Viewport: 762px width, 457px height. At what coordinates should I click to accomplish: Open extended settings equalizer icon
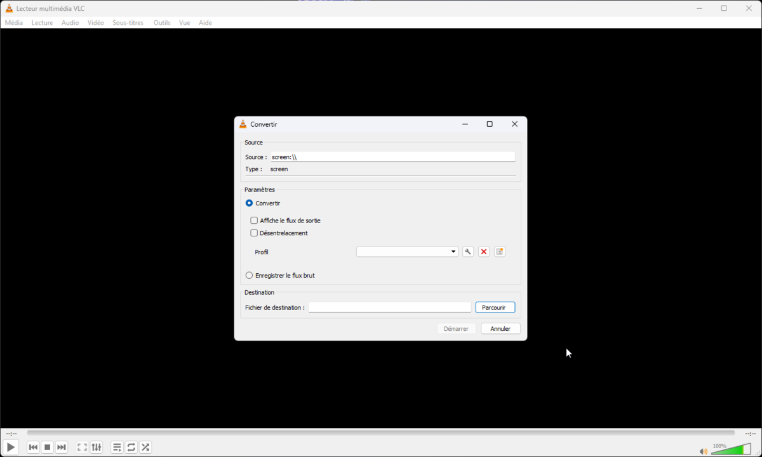(x=97, y=447)
